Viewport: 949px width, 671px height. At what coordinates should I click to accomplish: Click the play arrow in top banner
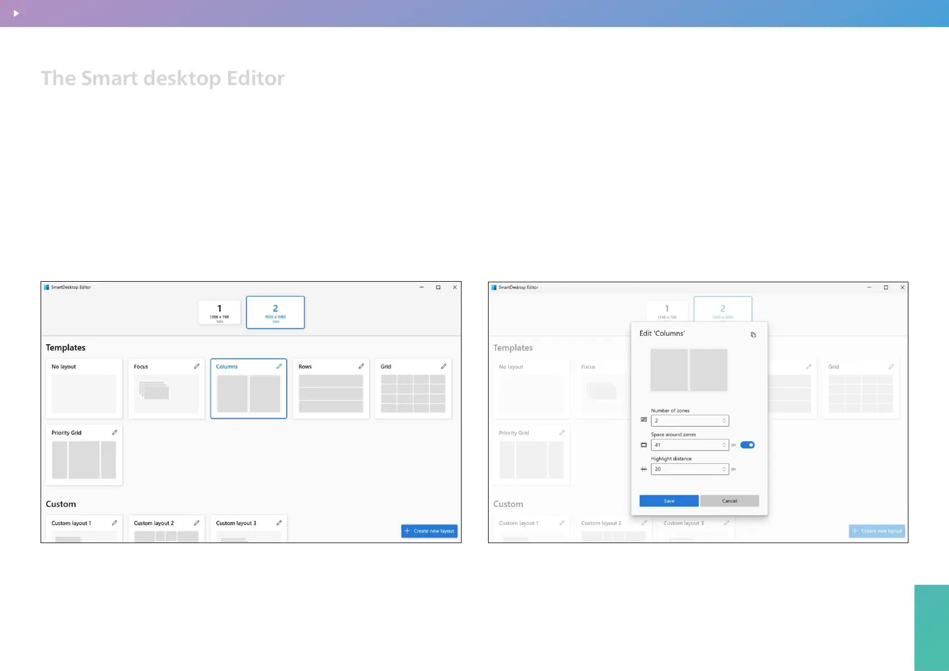click(16, 13)
